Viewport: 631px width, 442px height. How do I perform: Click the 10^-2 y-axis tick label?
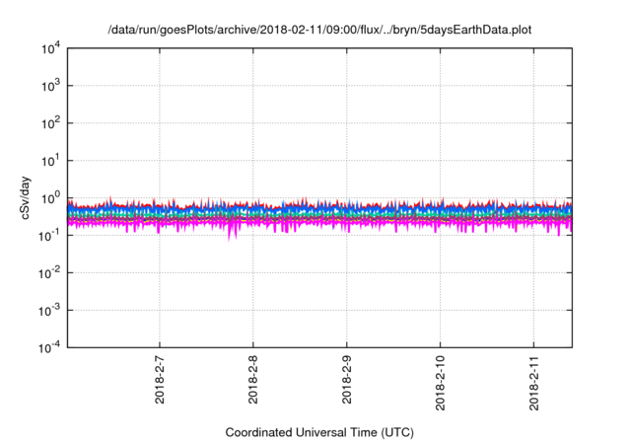coord(49,273)
